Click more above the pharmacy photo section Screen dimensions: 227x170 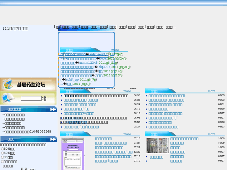coord(211,134)
